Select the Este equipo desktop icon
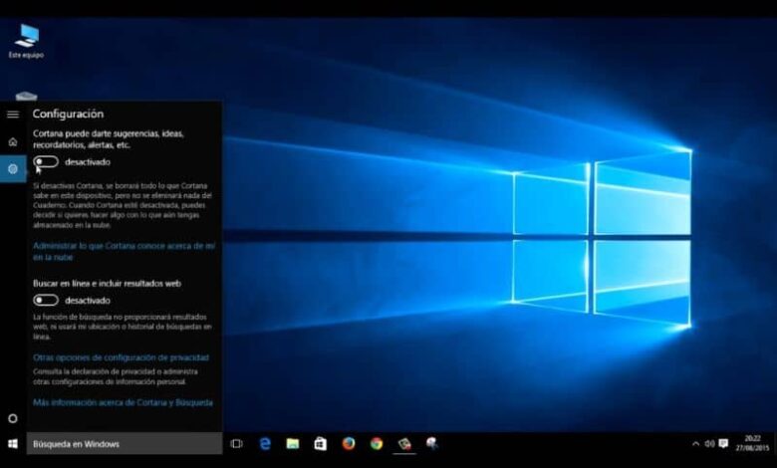777x468 pixels. coord(26,42)
